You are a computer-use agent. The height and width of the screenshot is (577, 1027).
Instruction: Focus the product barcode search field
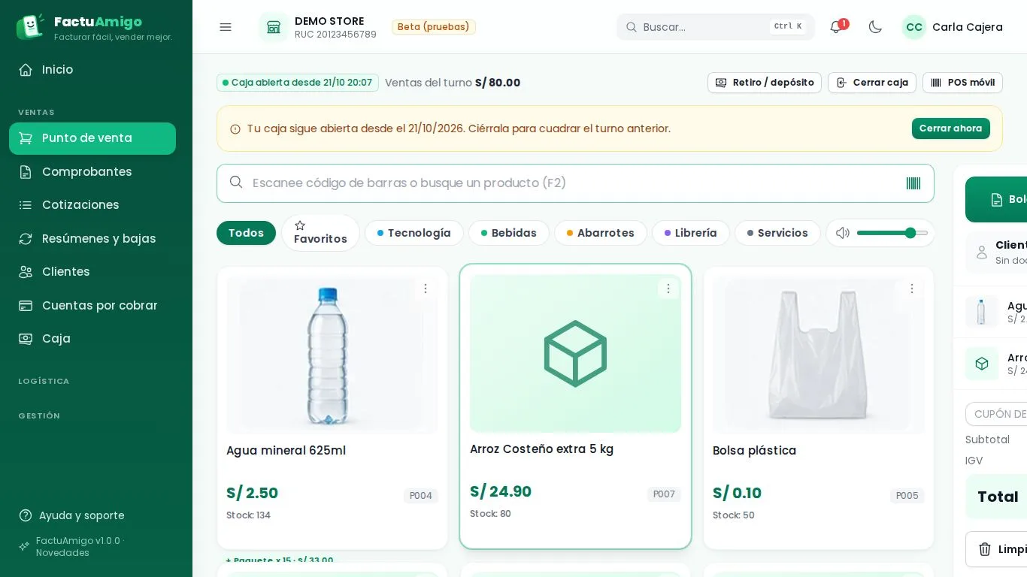(575, 183)
